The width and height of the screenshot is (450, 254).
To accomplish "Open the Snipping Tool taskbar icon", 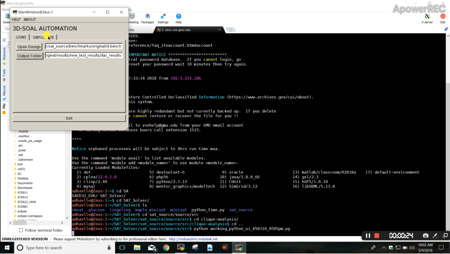I will [x=195, y=247].
